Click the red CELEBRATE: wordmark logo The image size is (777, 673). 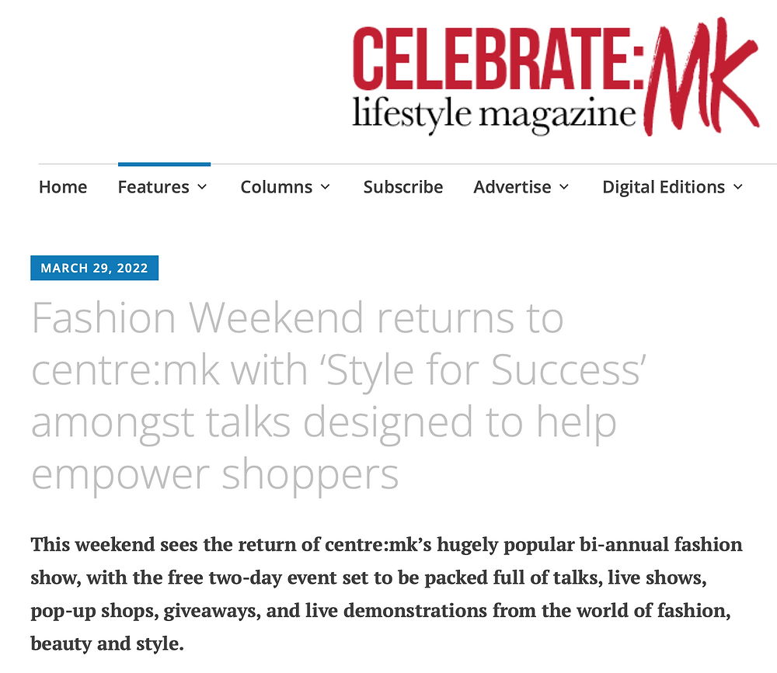pyautogui.click(x=498, y=59)
